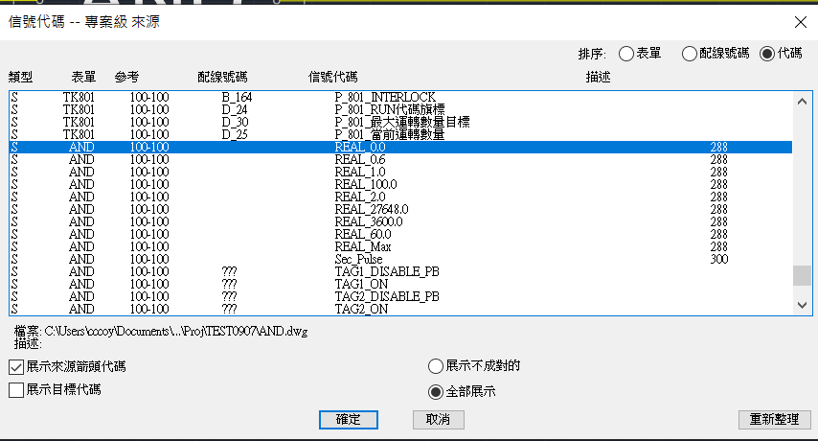Click the list vertical scrollbar thumb
The height and width of the screenshot is (441, 818).
tap(802, 275)
